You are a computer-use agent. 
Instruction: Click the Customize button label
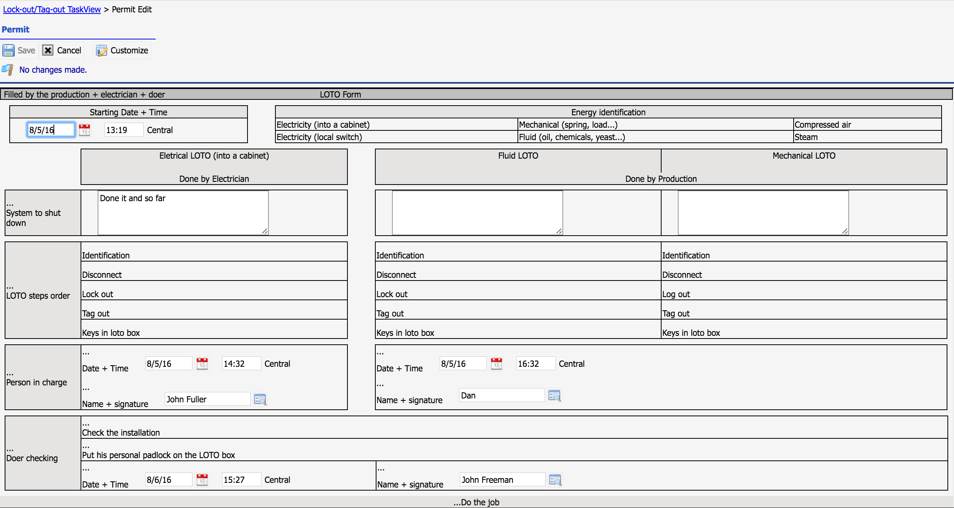click(x=129, y=50)
